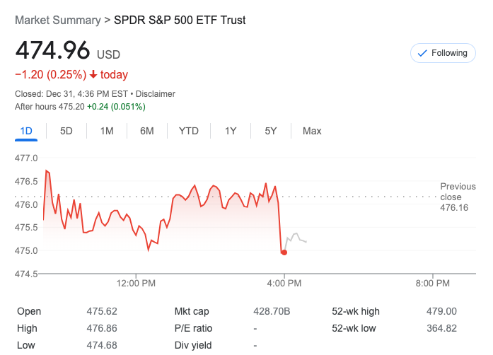Click the 12:00 PM axis label
Screen dimensions: 493x355
136,283
